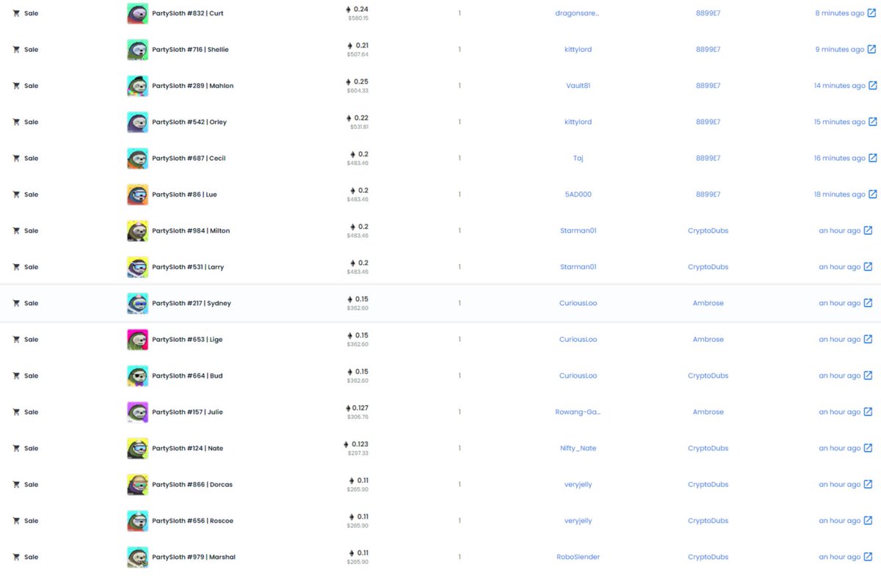This screenshot has width=881, height=581.
Task: Open external link icon for the 15 minutes ago sale
Action: click(872, 122)
